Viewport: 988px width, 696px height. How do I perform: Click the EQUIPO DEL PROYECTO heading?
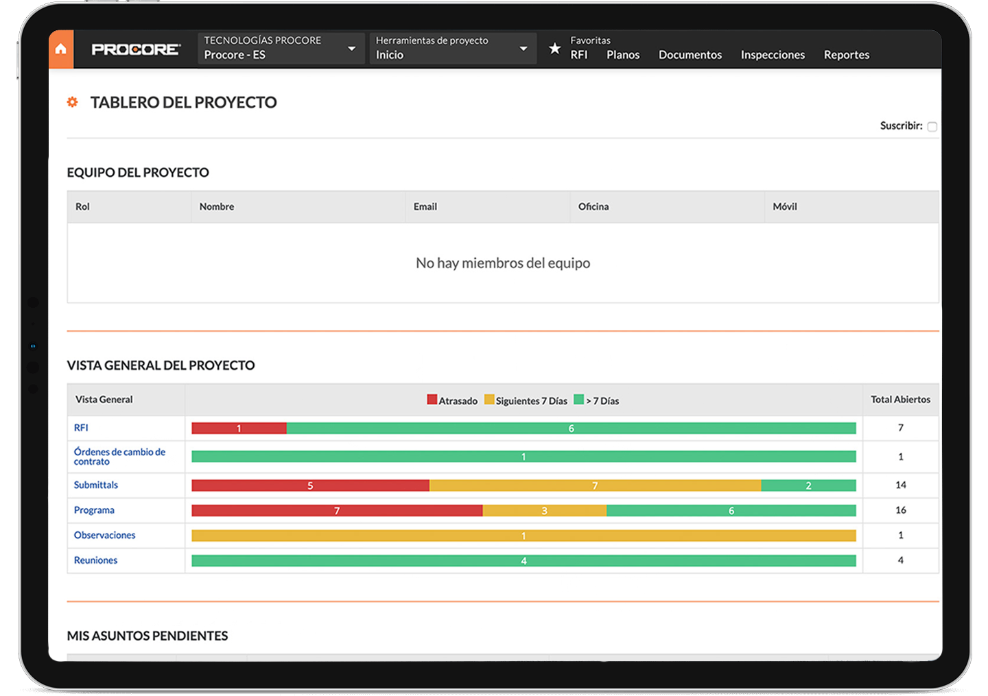point(138,173)
